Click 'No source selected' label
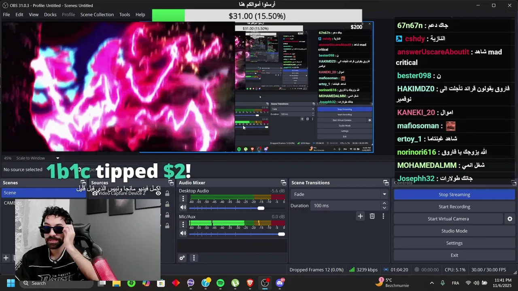 [23, 170]
